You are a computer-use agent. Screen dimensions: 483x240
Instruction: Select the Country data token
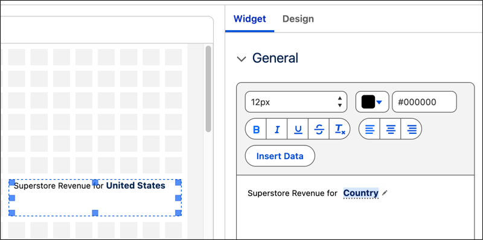coord(360,193)
